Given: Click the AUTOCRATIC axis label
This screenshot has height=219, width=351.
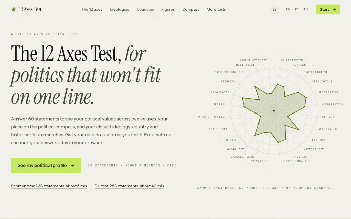Looking at the screenshot, I should [328, 129].
